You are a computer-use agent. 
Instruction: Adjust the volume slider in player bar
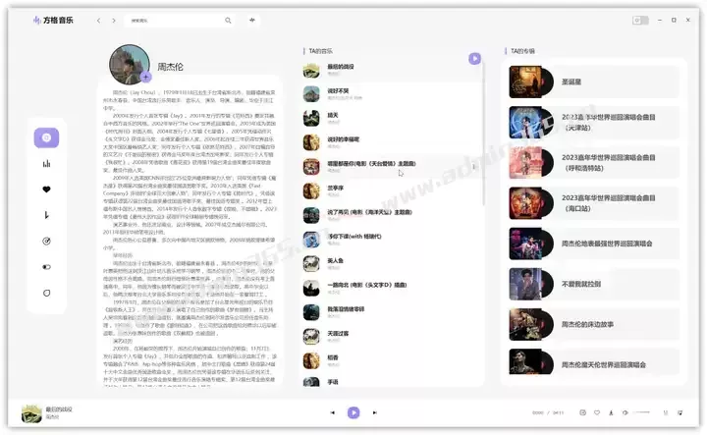[641, 412]
